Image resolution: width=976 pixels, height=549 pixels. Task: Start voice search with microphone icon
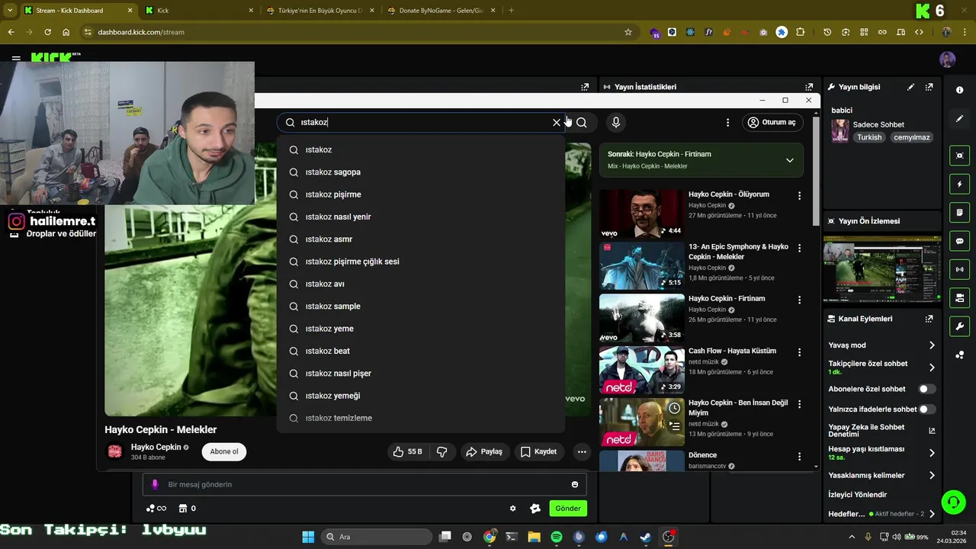coord(616,122)
